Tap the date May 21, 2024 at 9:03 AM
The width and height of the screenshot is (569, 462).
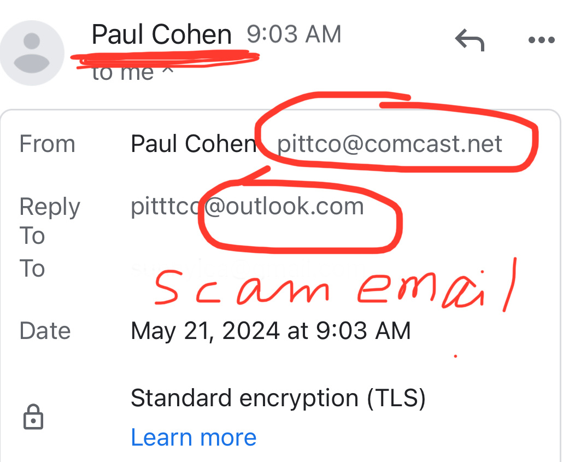pos(271,331)
